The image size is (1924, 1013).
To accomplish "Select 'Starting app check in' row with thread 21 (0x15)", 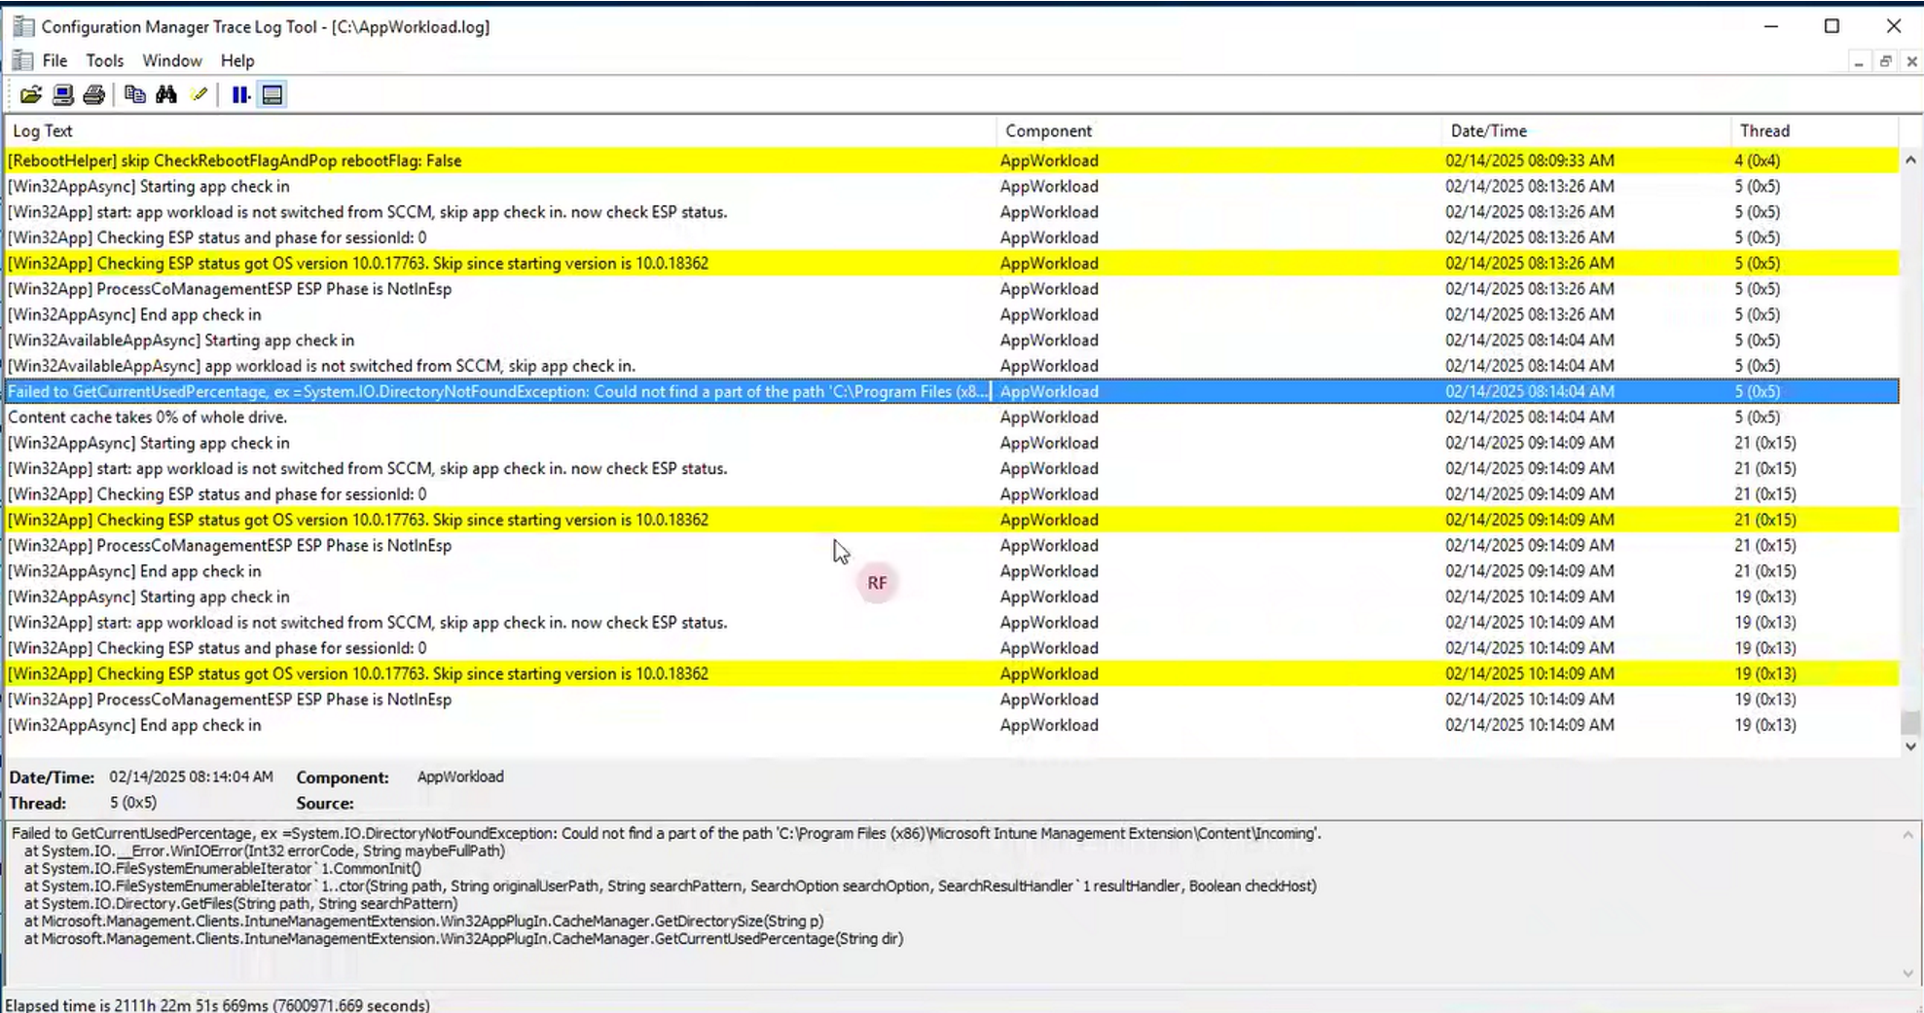I will pos(952,443).
